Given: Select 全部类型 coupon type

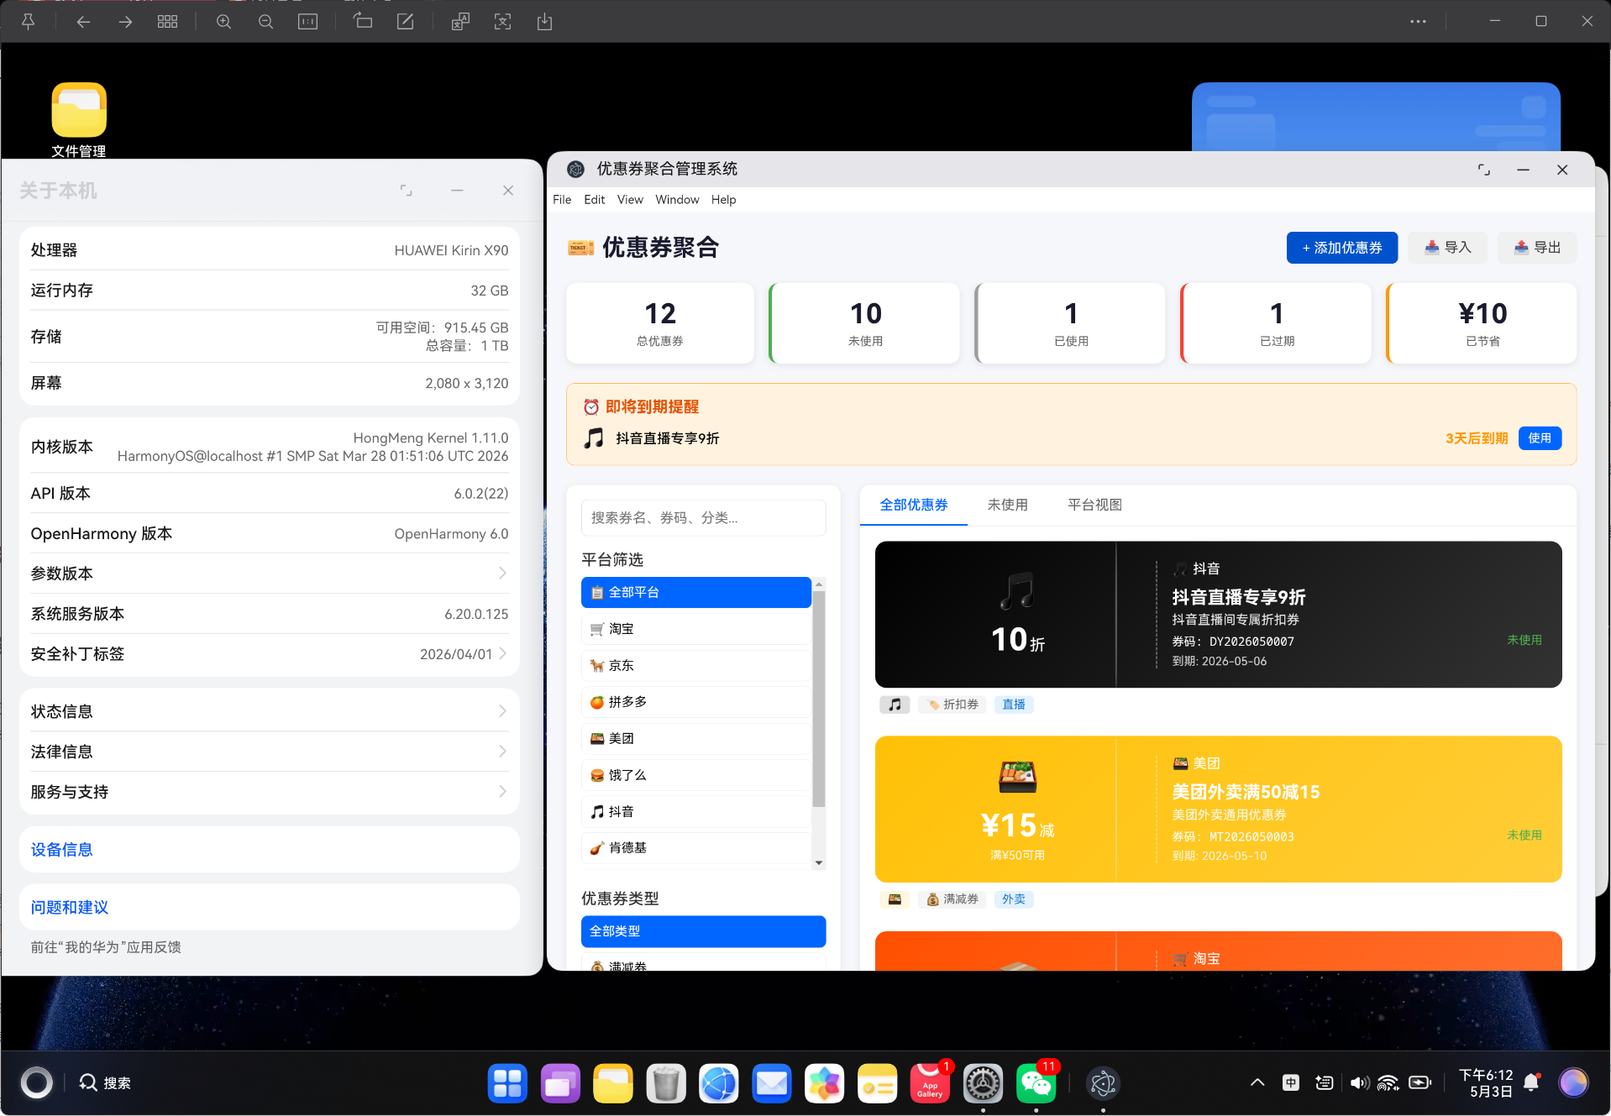Looking at the screenshot, I should coord(703,931).
